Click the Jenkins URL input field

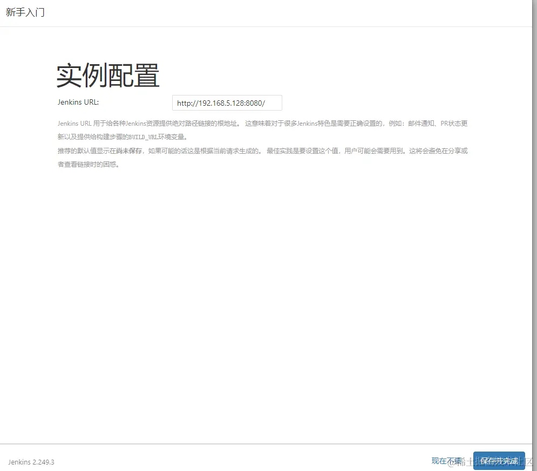(x=227, y=103)
